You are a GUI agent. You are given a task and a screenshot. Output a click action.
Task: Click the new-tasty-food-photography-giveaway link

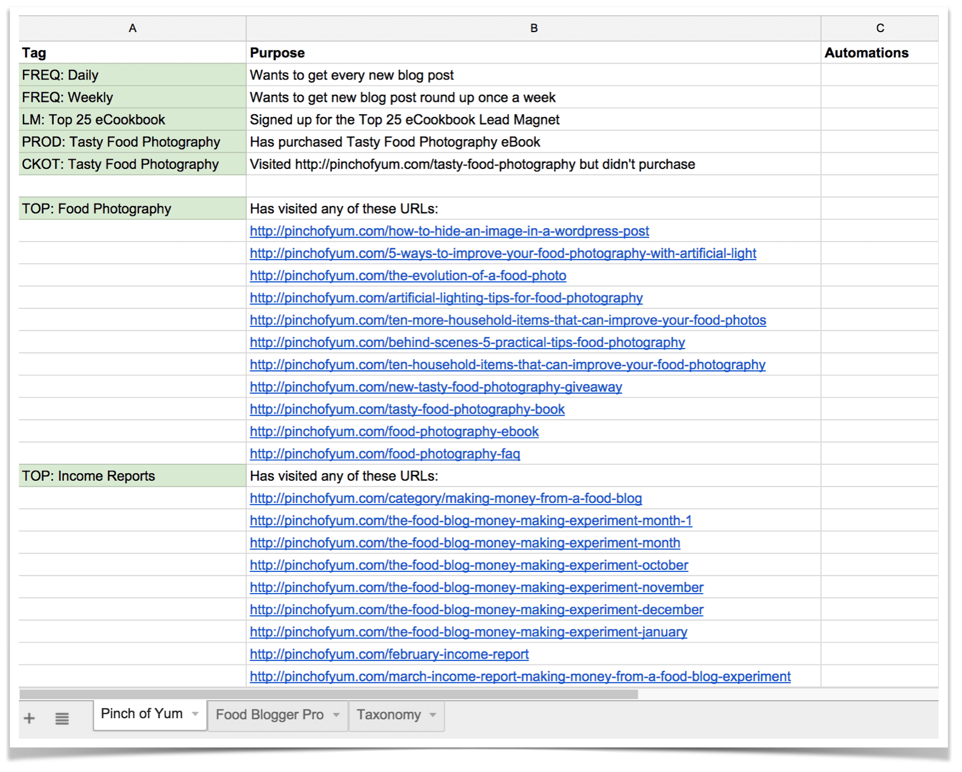(x=435, y=387)
